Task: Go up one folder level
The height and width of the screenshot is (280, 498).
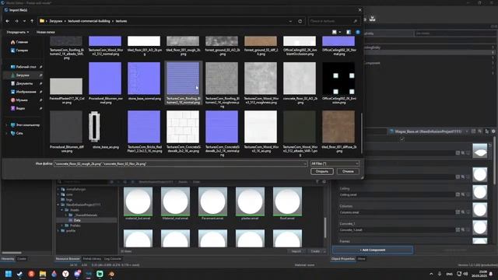Action: (x=32, y=21)
